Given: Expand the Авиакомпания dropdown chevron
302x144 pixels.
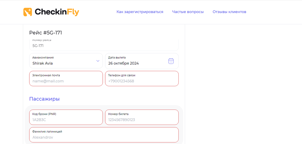Looking at the screenshot, I should click(x=98, y=61).
